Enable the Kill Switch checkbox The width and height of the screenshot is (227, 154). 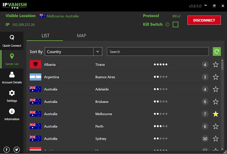coord(175,24)
